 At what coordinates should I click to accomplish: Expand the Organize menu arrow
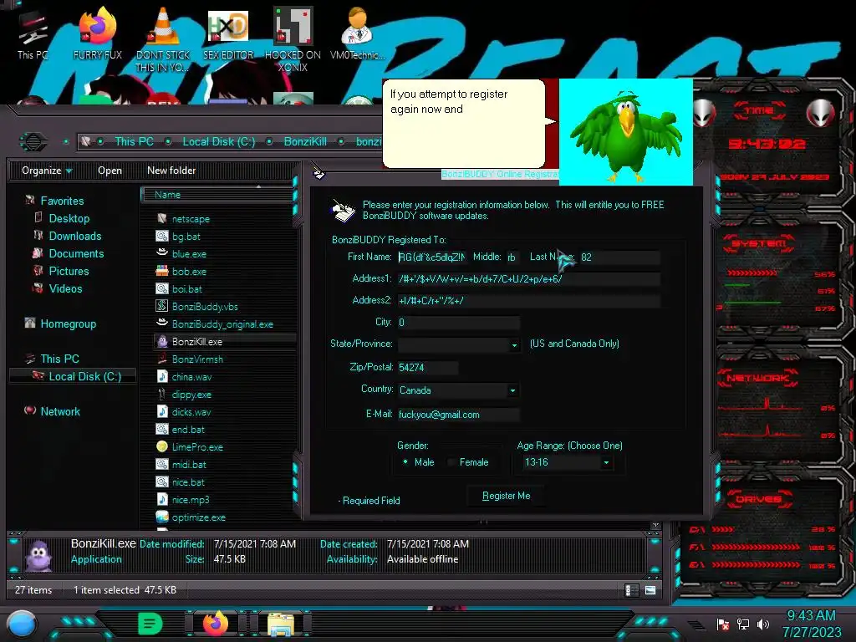click(69, 171)
